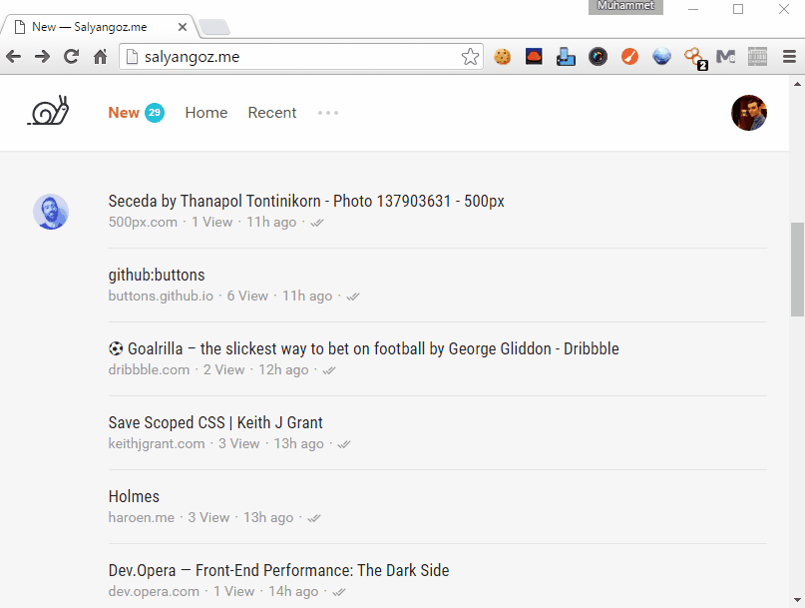
Task: Go to the Home section
Action: pos(206,113)
